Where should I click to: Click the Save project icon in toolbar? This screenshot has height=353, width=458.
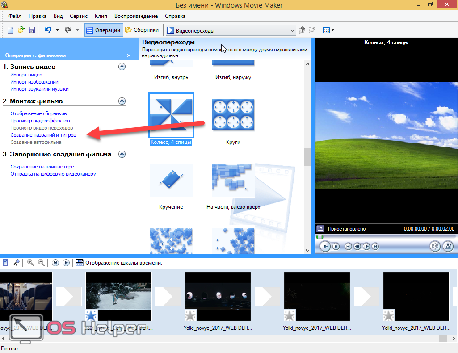click(32, 30)
